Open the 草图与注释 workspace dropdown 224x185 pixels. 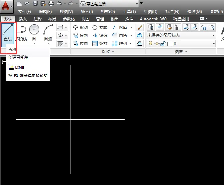(x=109, y=4)
